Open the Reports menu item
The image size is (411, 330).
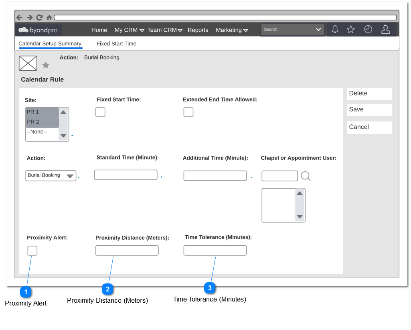[198, 30]
